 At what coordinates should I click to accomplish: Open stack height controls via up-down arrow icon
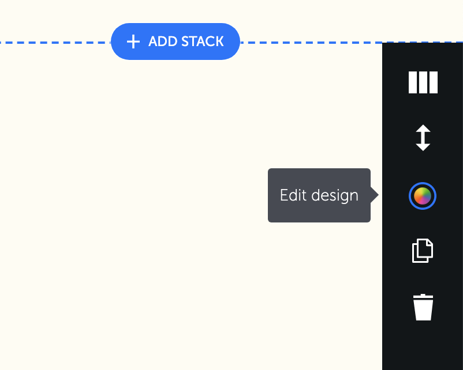(423, 138)
